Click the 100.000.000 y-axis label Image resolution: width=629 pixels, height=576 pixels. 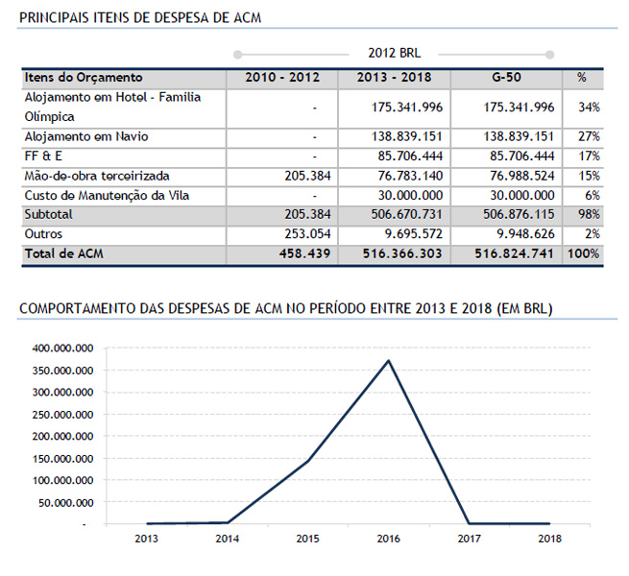point(63,481)
